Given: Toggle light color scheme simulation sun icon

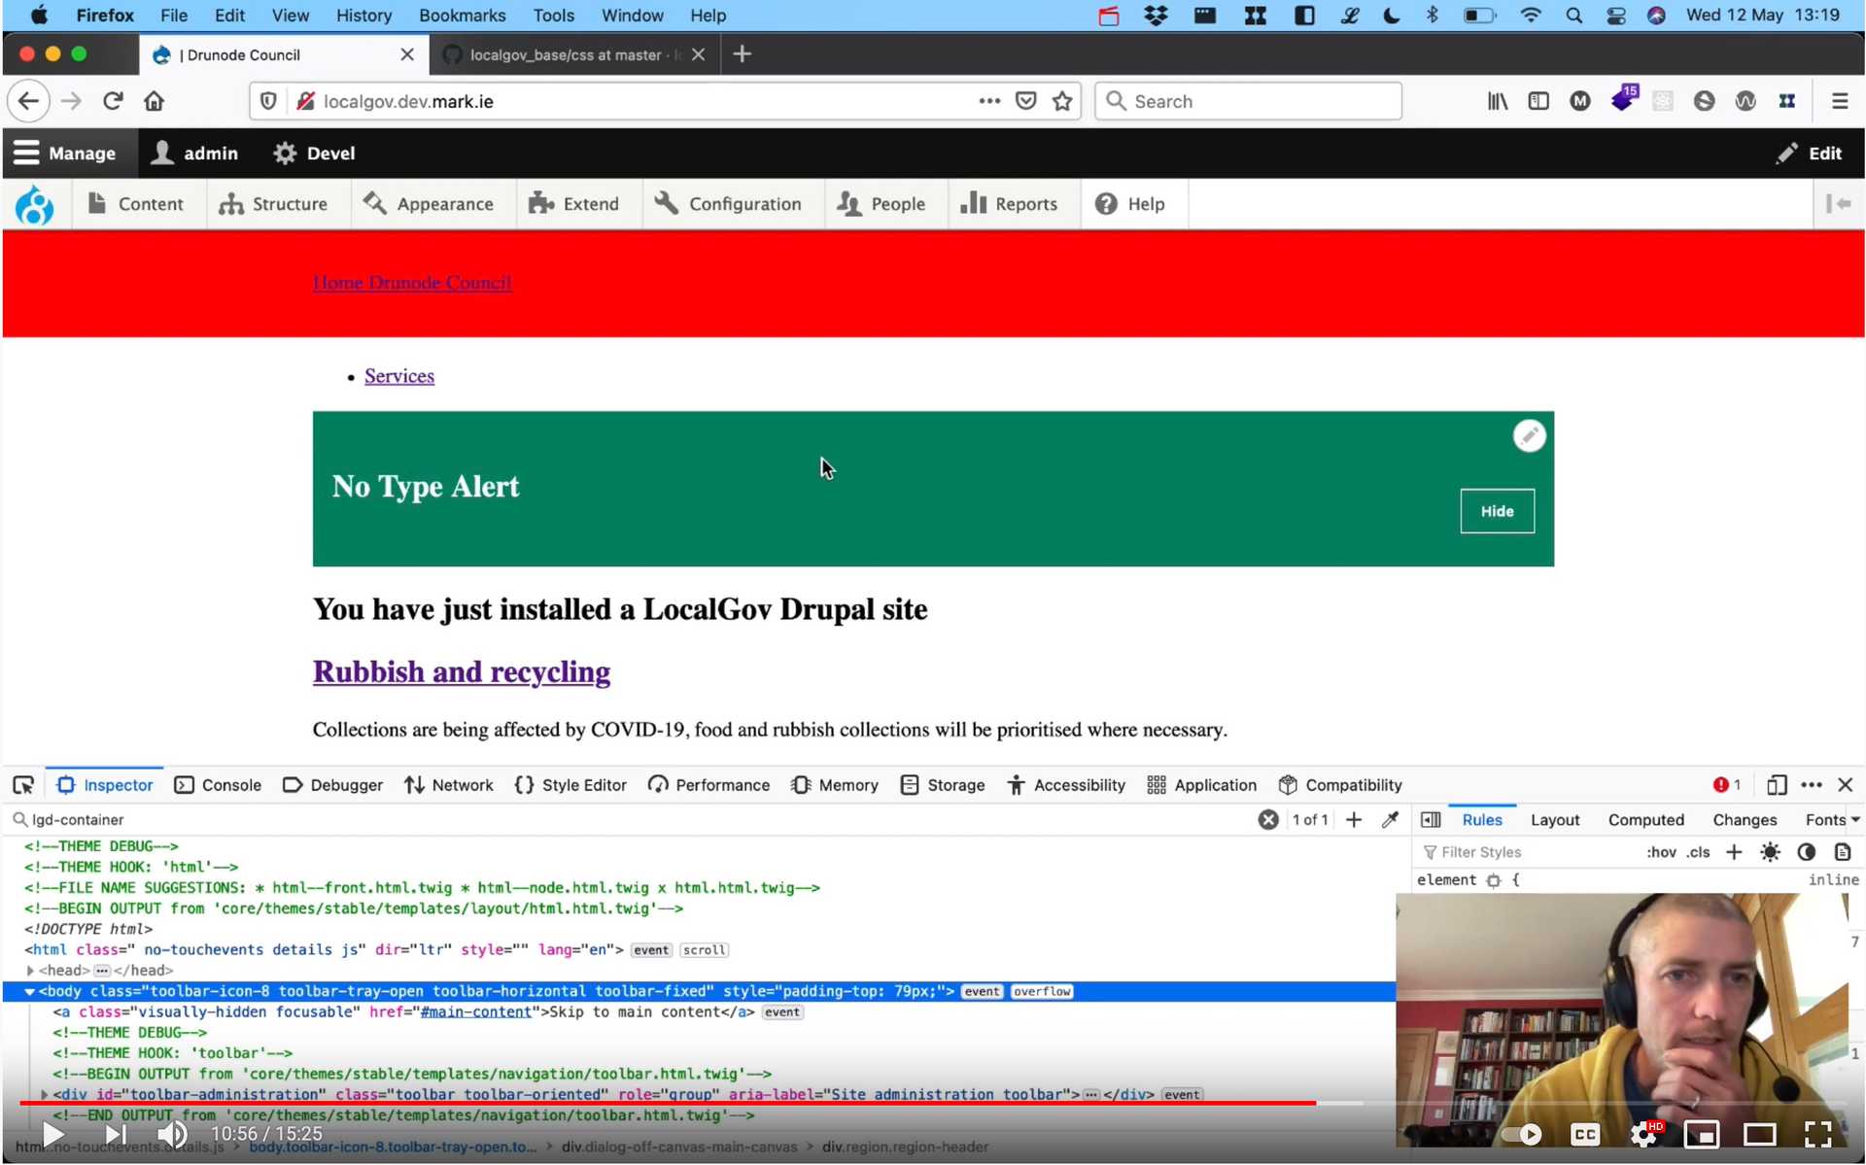Looking at the screenshot, I should coord(1771,852).
